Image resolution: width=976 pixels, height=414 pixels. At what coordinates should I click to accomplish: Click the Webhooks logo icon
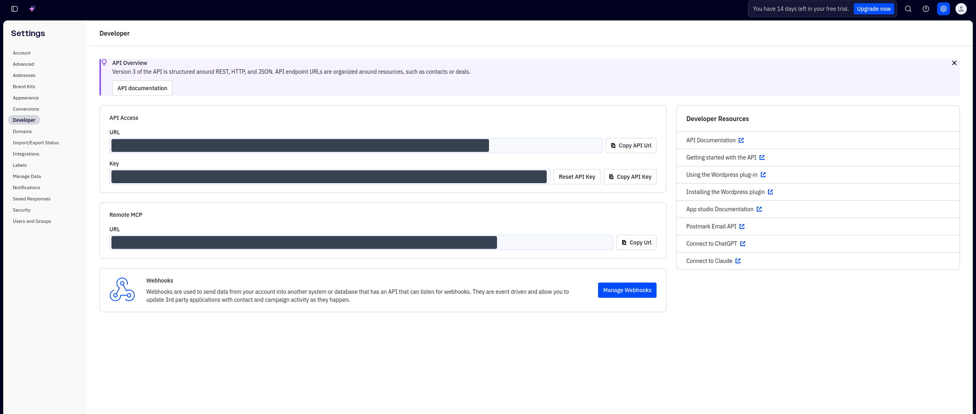coord(122,290)
